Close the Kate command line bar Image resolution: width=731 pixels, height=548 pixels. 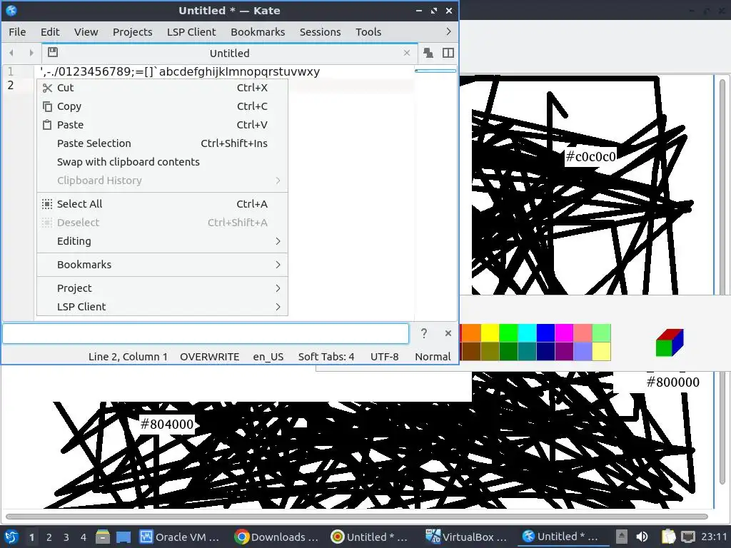(448, 333)
